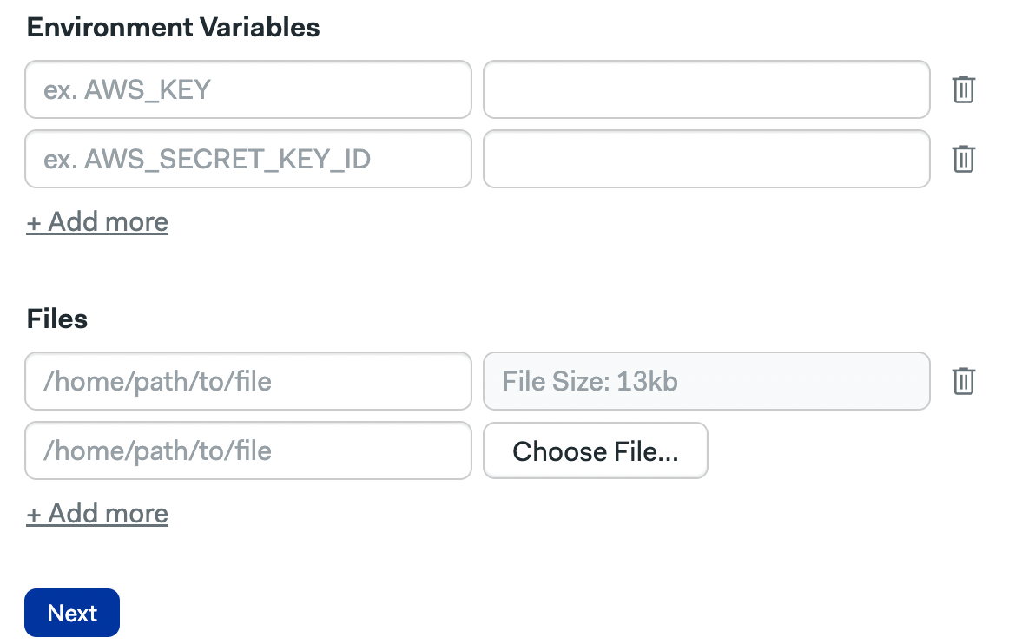Add more under the Files section
The height and width of the screenshot is (644, 1035).
(97, 514)
